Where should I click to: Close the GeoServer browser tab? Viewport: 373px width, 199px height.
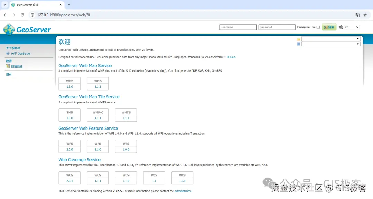pyautogui.click(x=61, y=5)
